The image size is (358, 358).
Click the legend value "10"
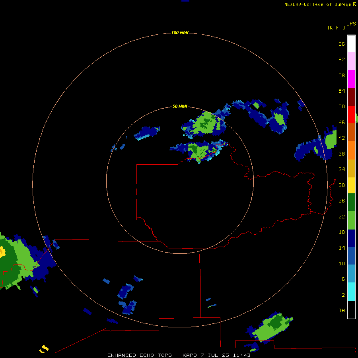(342, 264)
